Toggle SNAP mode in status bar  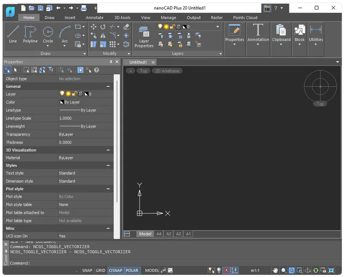click(x=87, y=271)
